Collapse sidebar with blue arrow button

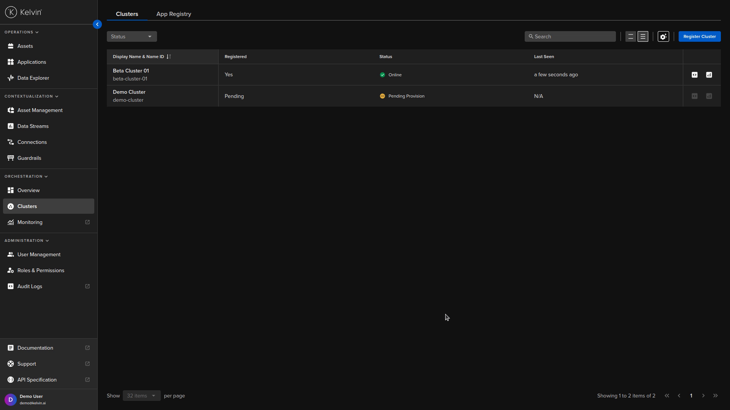(x=97, y=24)
